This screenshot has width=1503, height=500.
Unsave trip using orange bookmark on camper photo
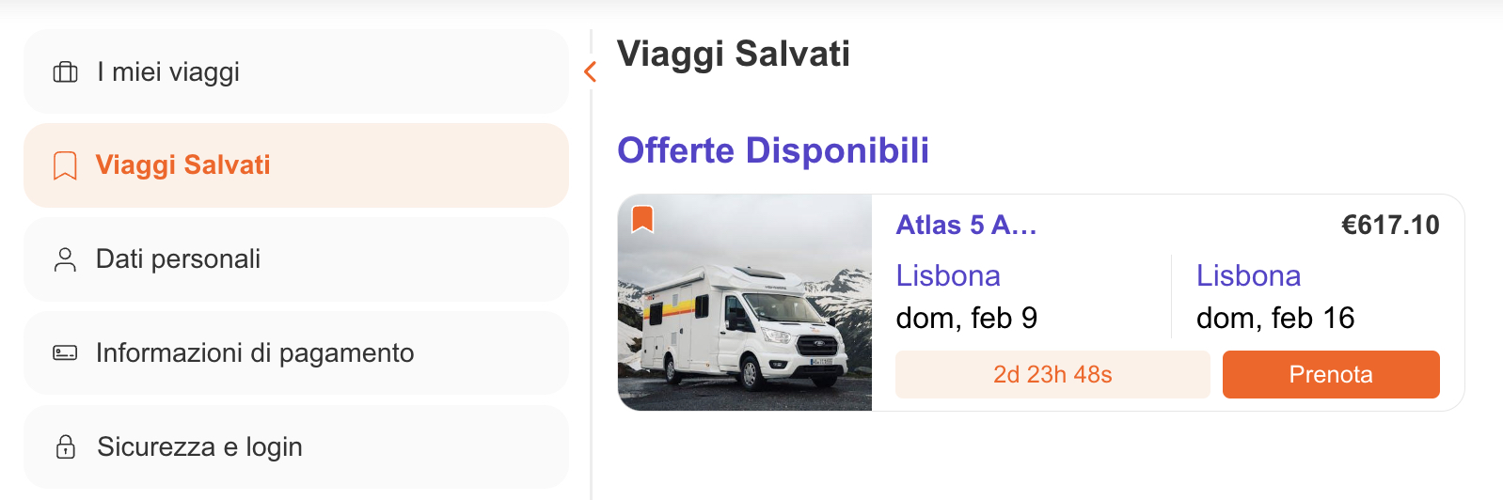point(642,219)
